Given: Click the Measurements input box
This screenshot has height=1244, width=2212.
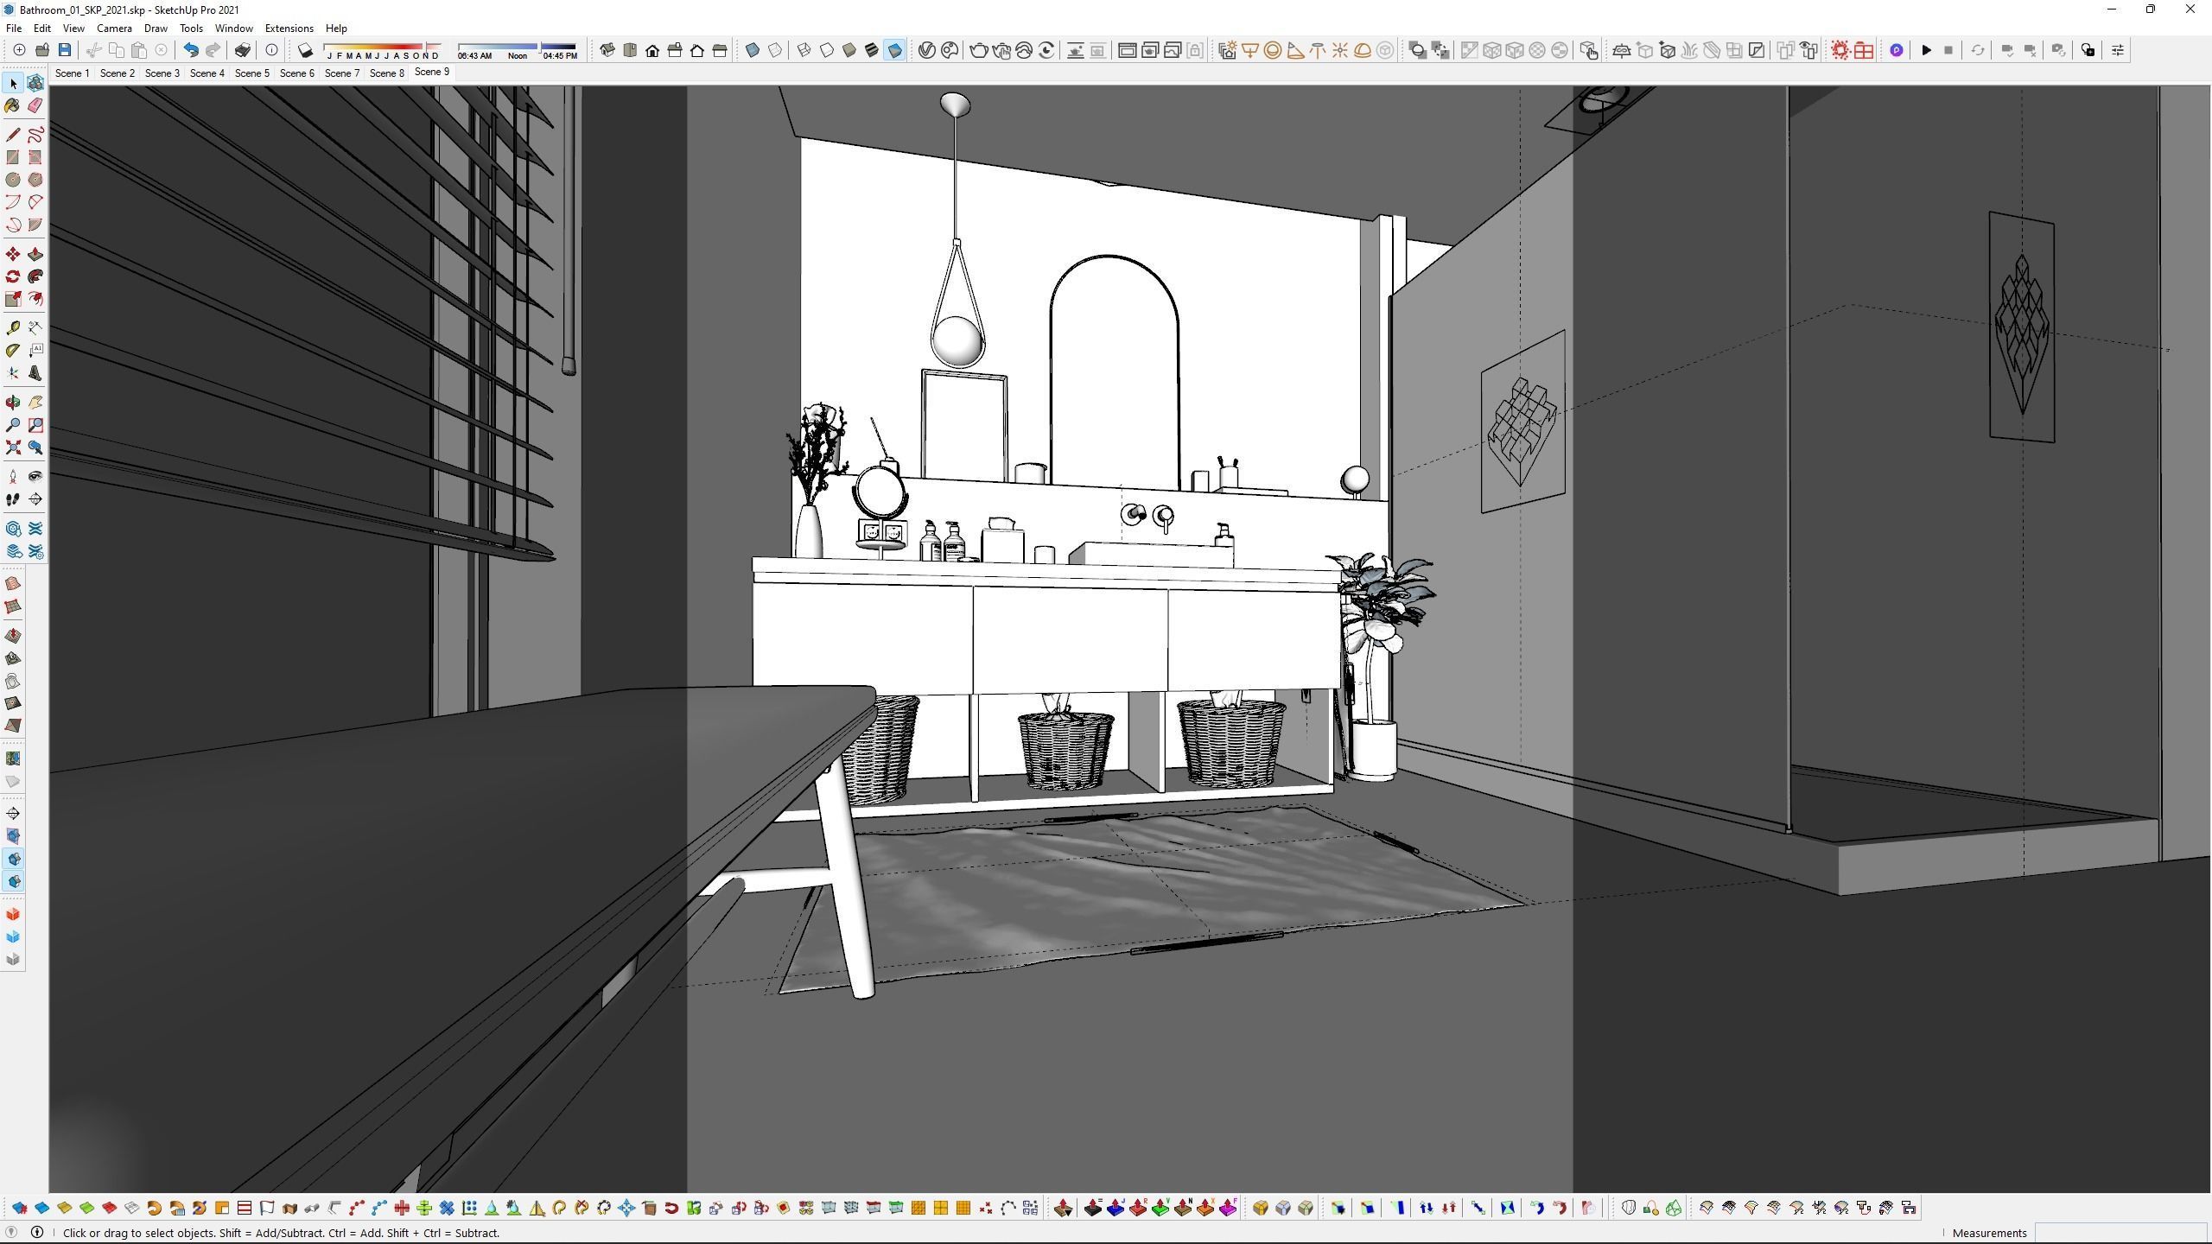Looking at the screenshot, I should click(x=2120, y=1233).
